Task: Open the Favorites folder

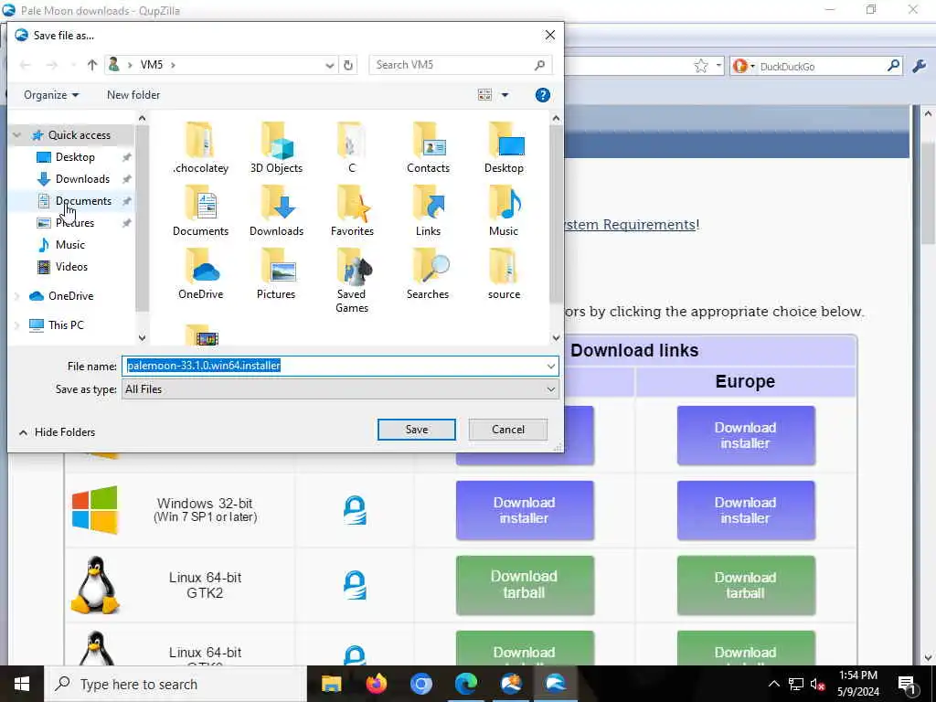Action: click(352, 211)
